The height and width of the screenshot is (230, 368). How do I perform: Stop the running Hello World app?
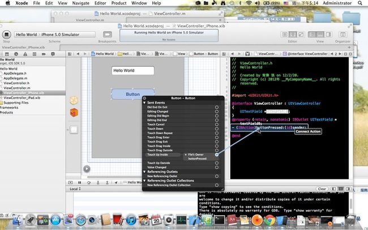(7, 35)
